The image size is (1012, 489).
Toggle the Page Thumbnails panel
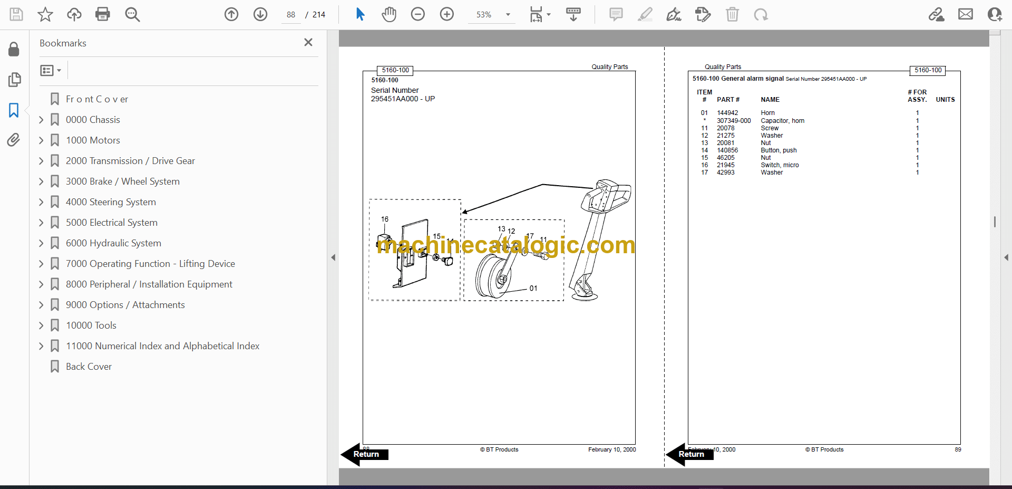tap(14, 80)
